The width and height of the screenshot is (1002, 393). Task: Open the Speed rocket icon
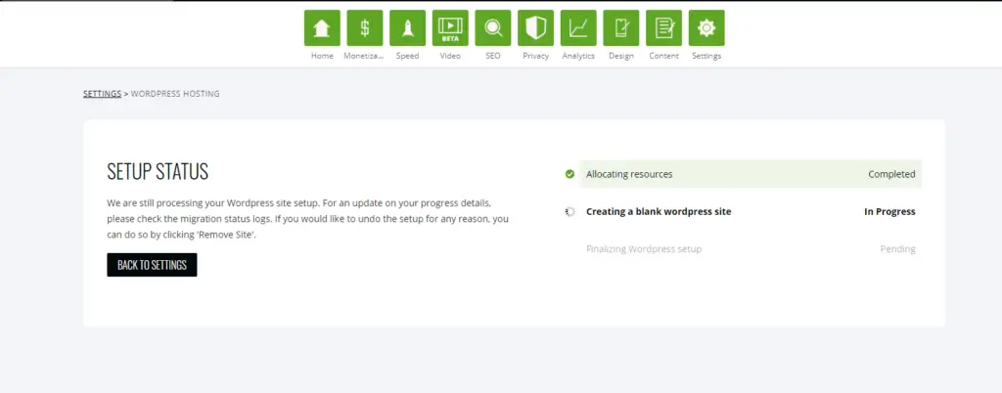(x=408, y=28)
